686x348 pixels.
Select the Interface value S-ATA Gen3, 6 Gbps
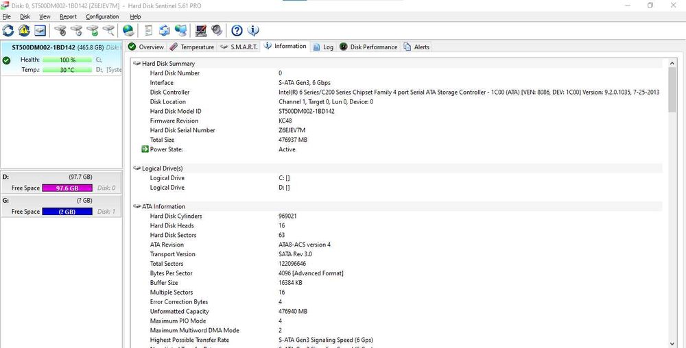(305, 82)
